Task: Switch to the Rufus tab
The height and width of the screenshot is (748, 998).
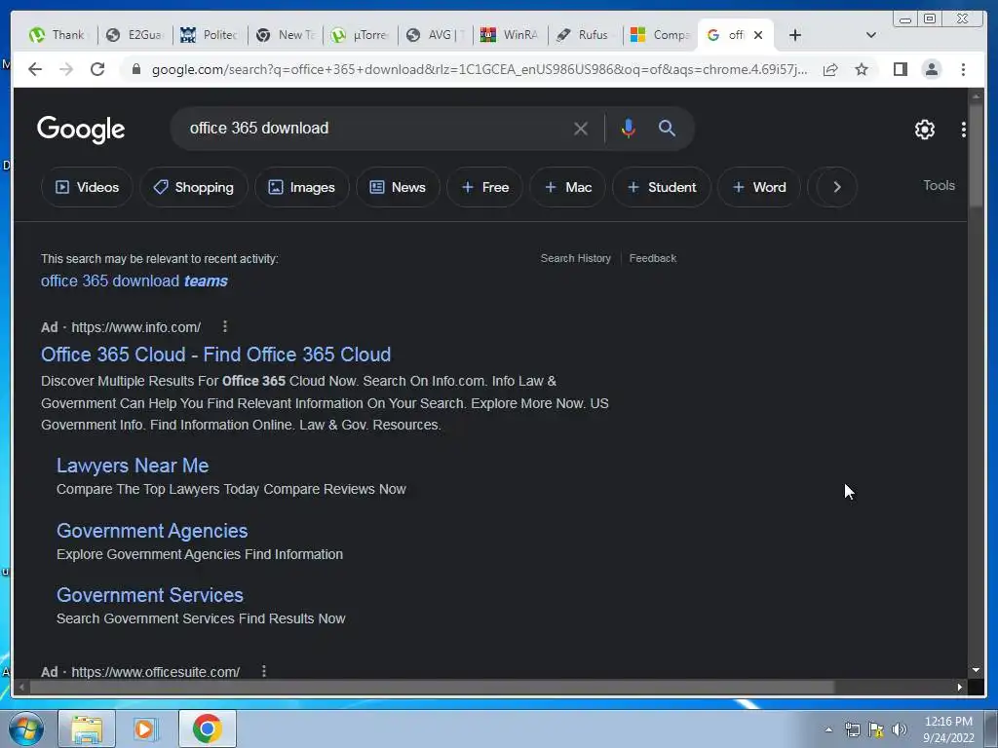Action: [585, 35]
